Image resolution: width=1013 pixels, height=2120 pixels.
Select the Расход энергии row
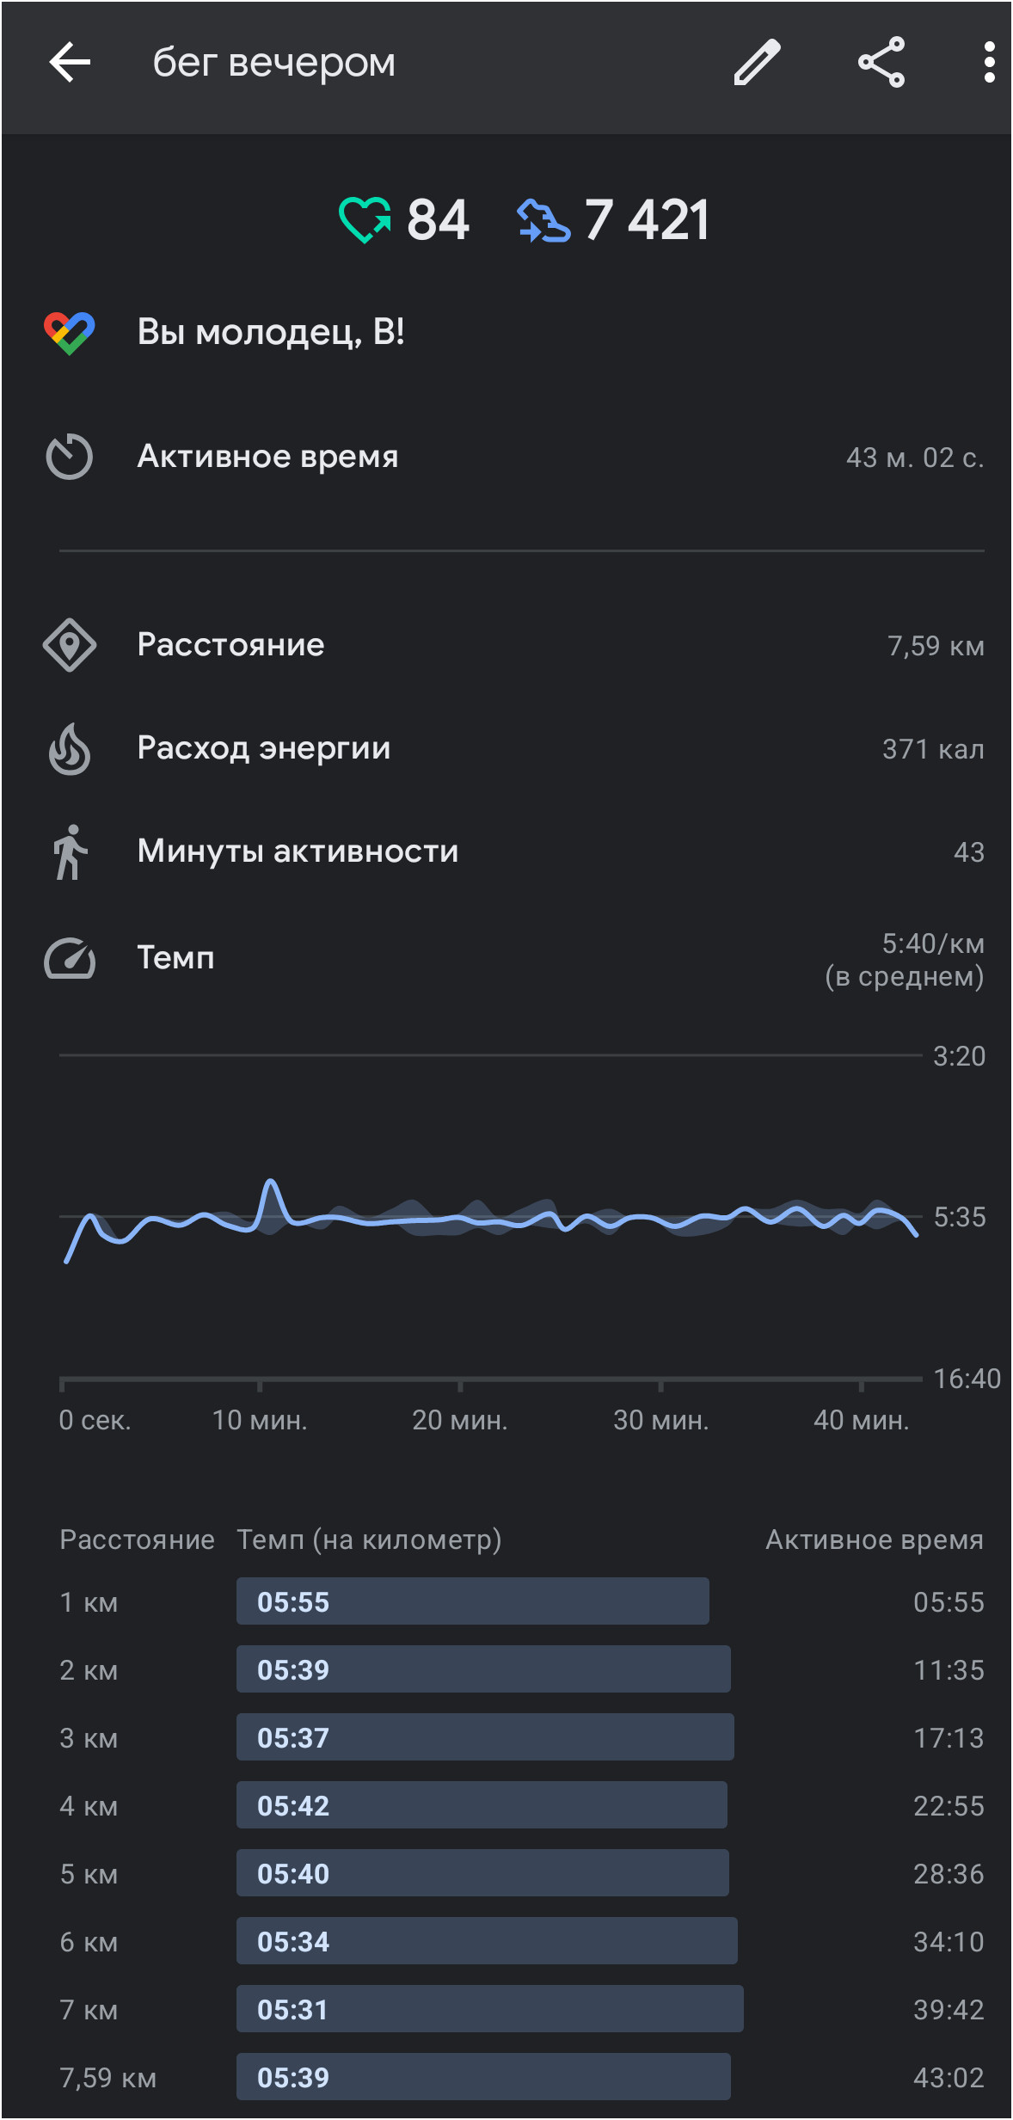[x=513, y=748]
